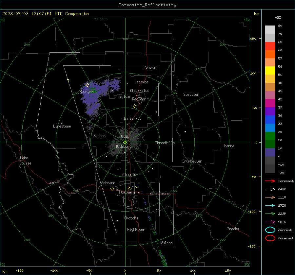The image size is (295, 275).
Task: Click the white 04DK arrow icon
Action: (270, 189)
